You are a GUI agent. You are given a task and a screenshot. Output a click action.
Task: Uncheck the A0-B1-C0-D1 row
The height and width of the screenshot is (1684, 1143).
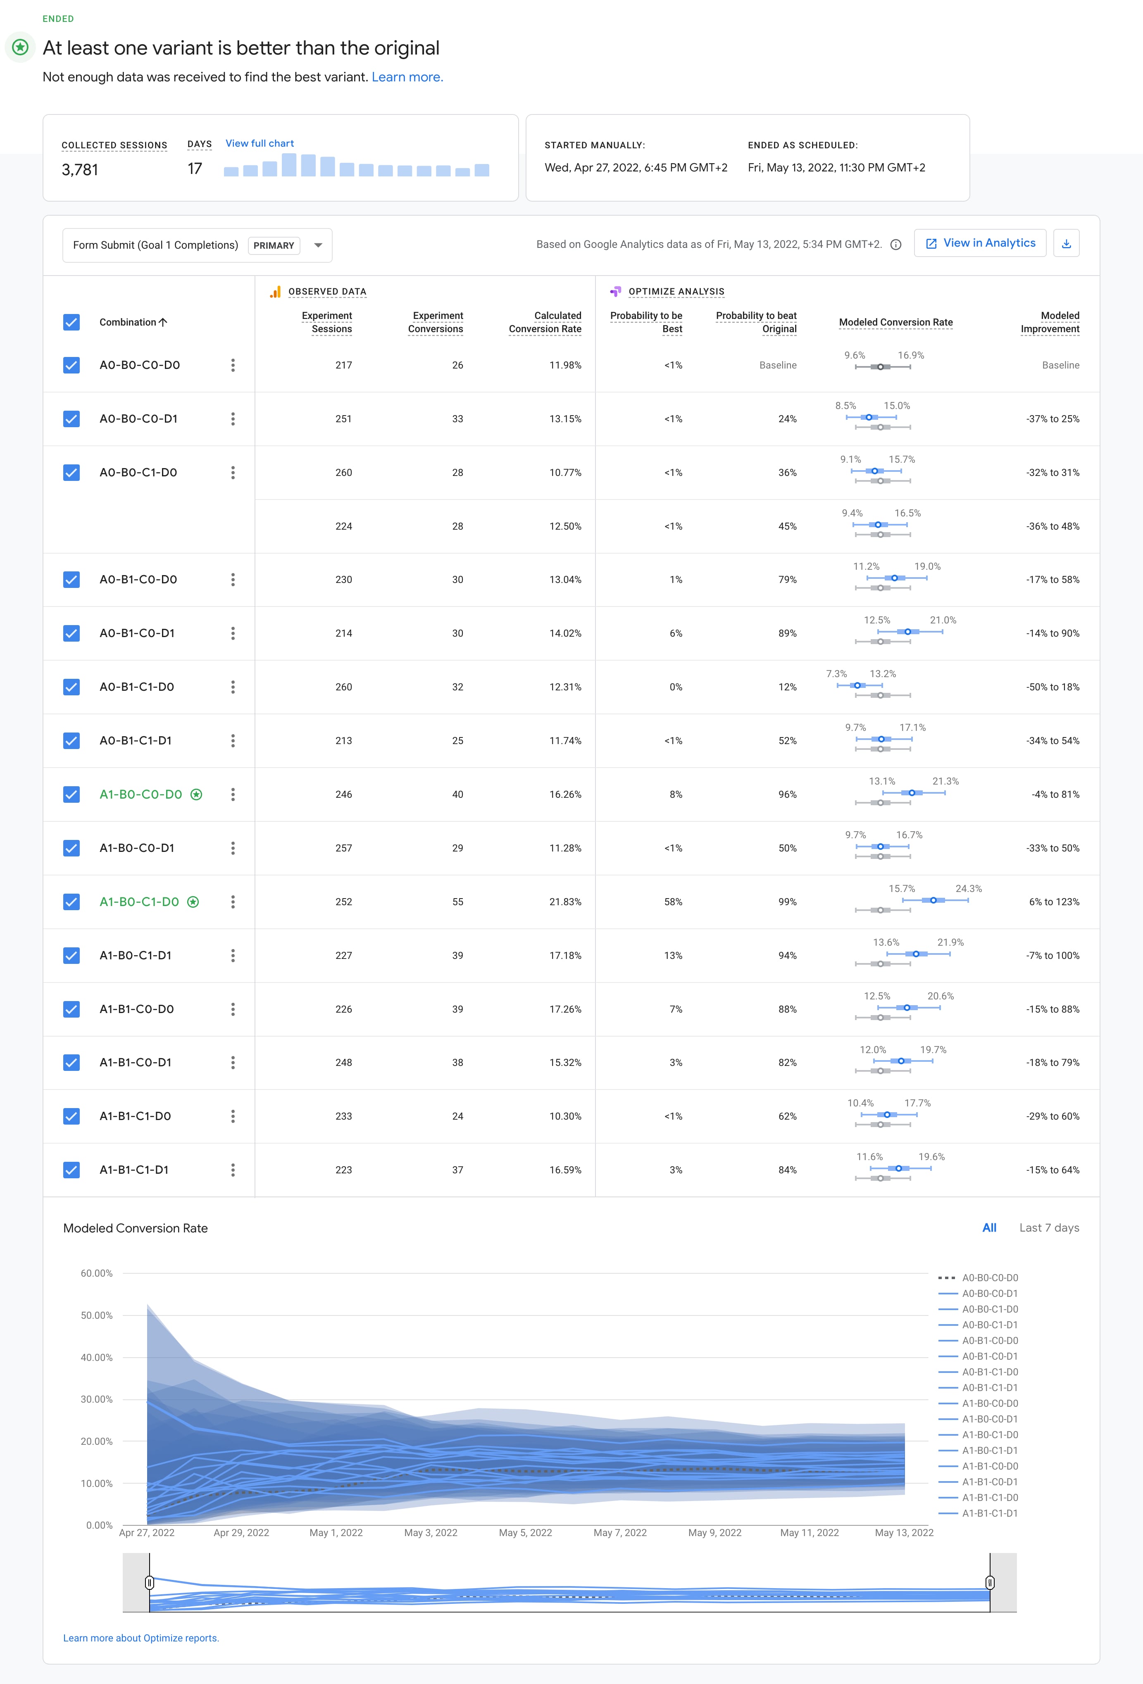[71, 633]
